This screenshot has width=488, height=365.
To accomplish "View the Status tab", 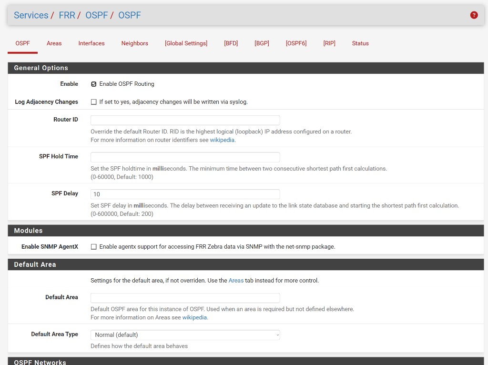I will 360,43.
